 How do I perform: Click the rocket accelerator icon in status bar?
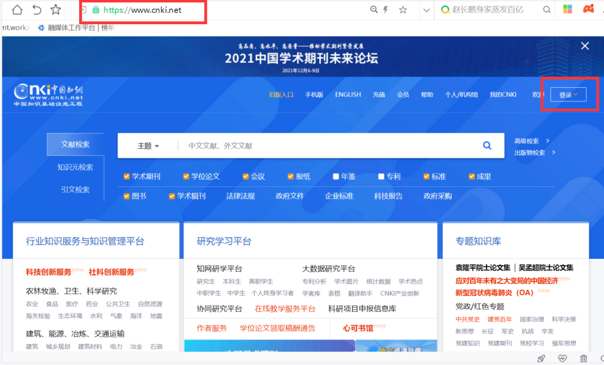click(541, 358)
